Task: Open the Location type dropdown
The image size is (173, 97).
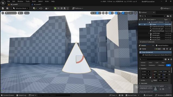Action: 145,72
